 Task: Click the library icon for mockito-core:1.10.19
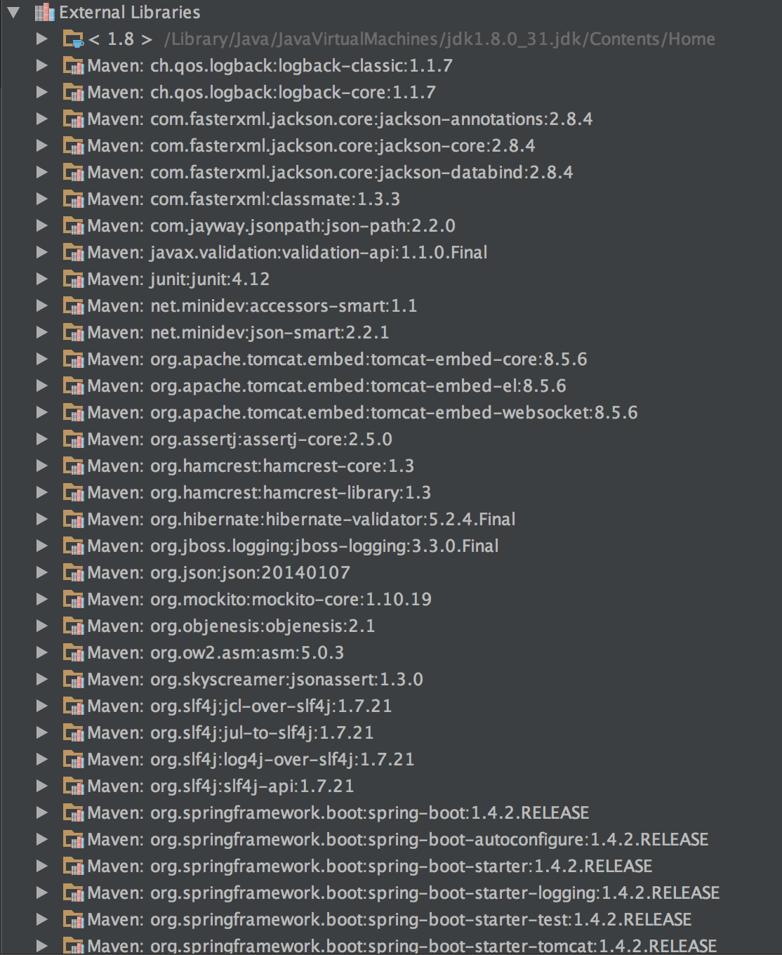click(73, 600)
